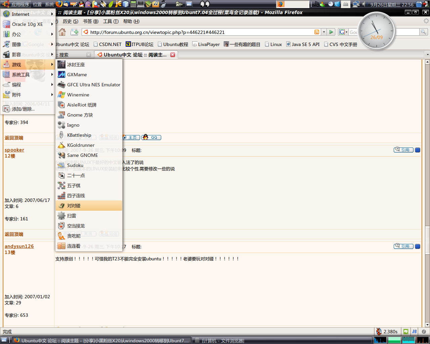Open 扫雷 minesweeper game
Viewport: 430px width, 344px height.
click(x=89, y=216)
